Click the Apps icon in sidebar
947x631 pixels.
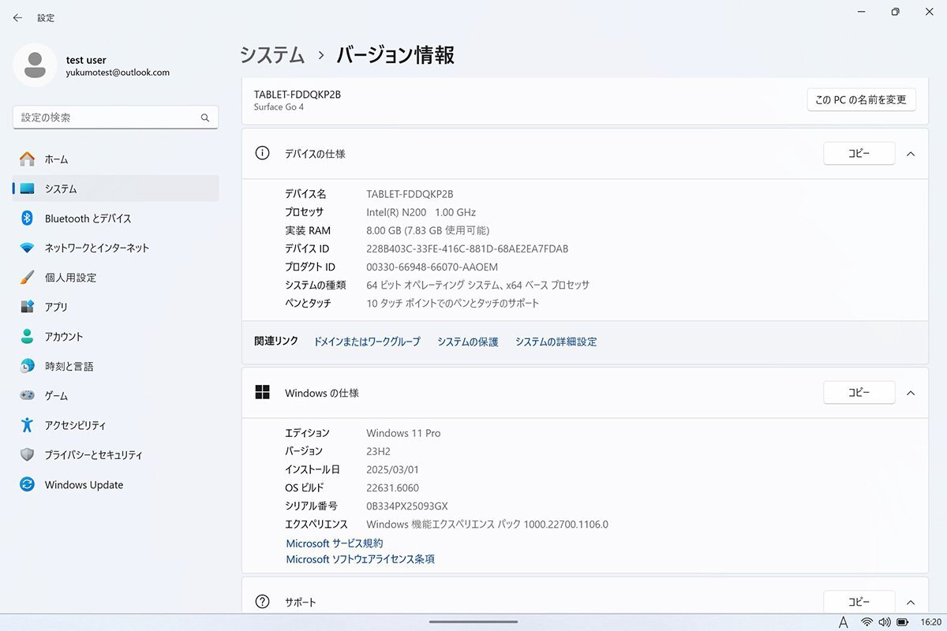28,307
